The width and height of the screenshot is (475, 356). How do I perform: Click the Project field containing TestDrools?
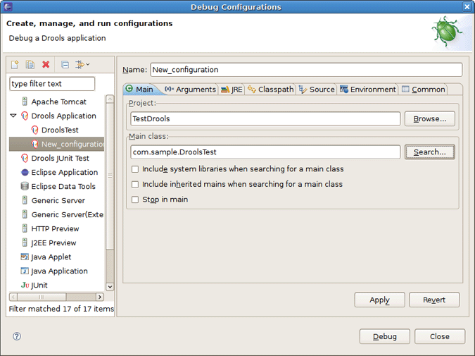[265, 118]
